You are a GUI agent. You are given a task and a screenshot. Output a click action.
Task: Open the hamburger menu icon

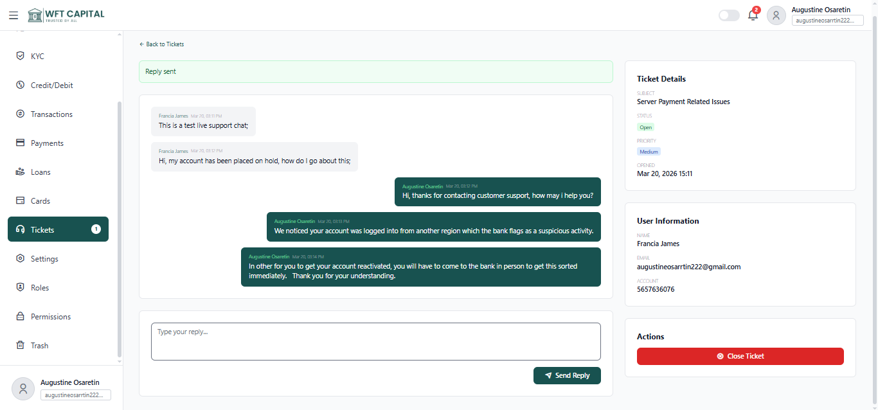pos(13,15)
